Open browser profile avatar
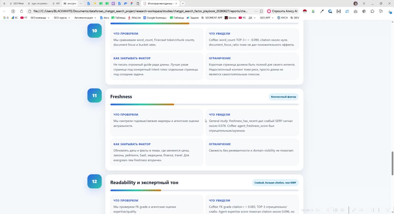This screenshot has width=394, height=214. coord(356,3)
